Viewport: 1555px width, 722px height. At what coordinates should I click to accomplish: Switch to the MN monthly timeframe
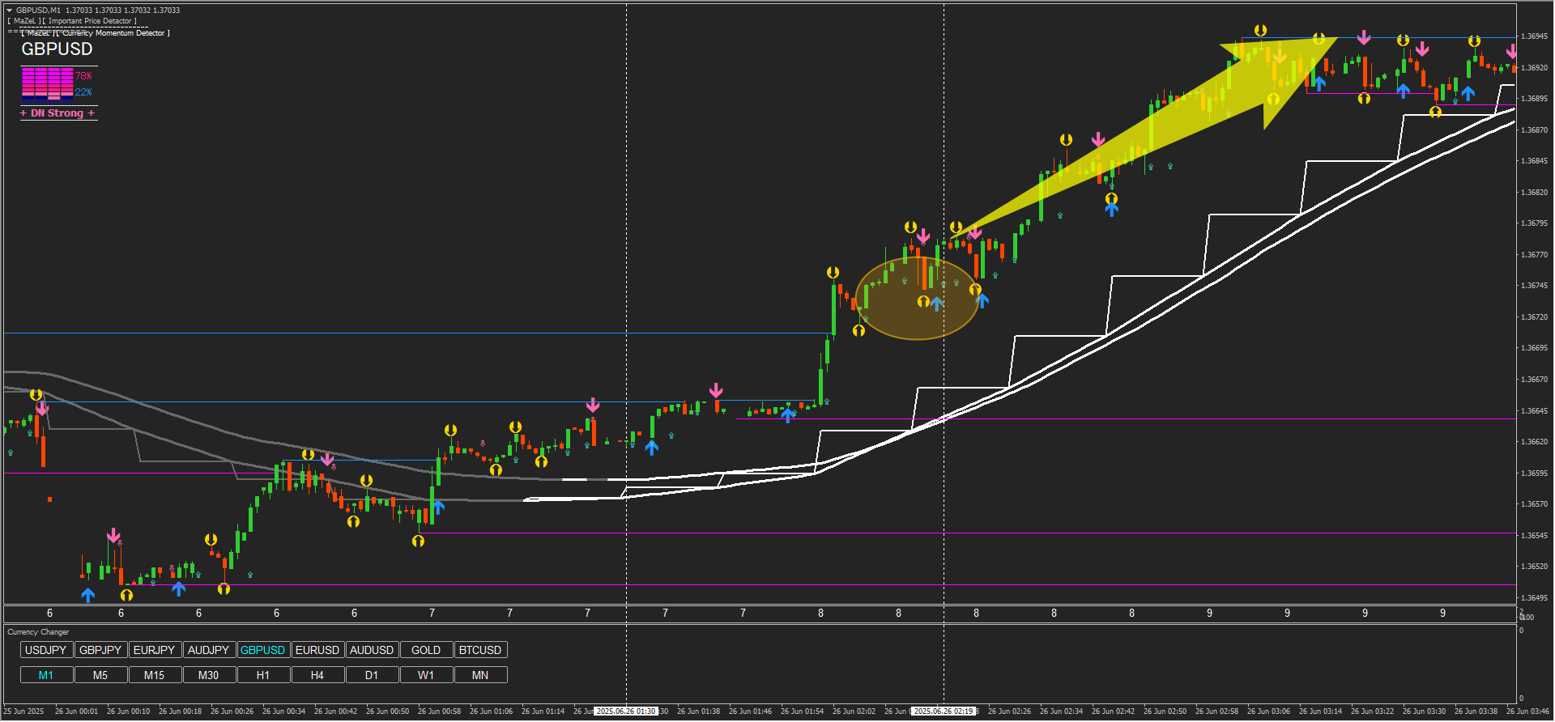(x=480, y=675)
